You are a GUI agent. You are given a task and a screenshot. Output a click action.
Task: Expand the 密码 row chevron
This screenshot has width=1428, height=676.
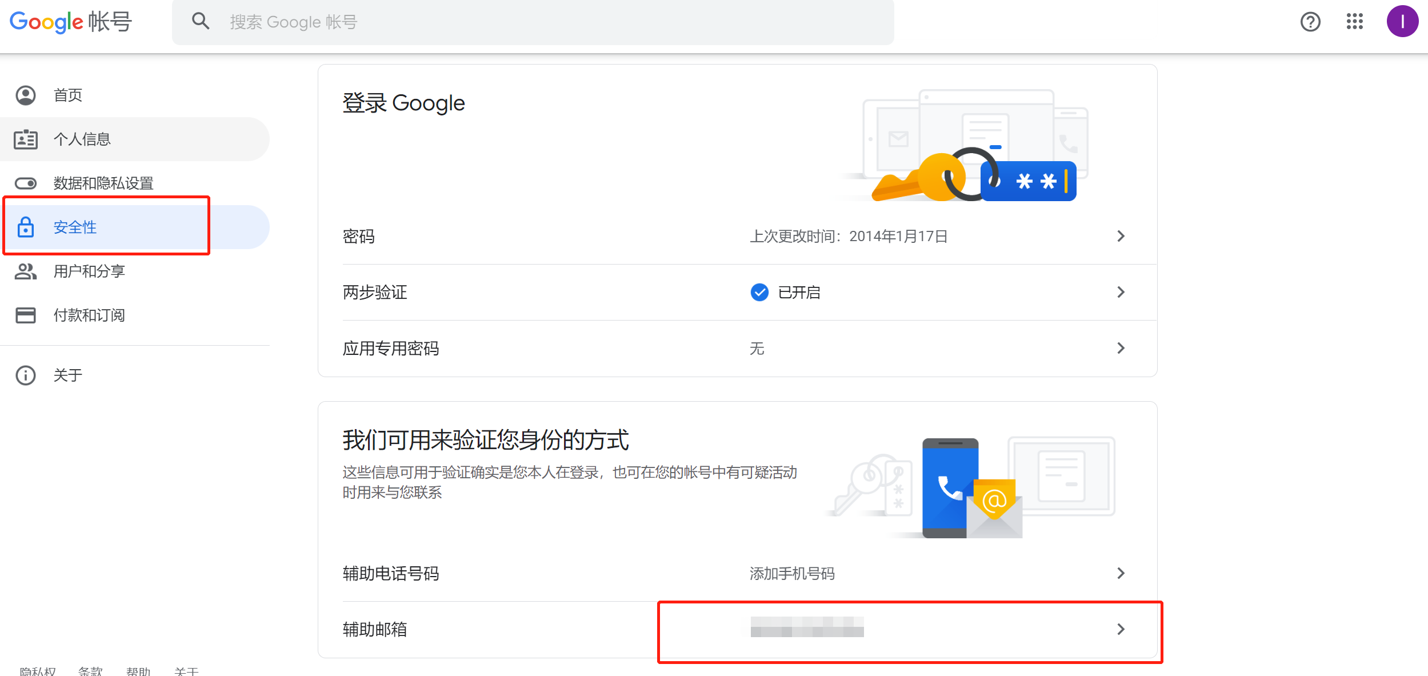(1121, 236)
